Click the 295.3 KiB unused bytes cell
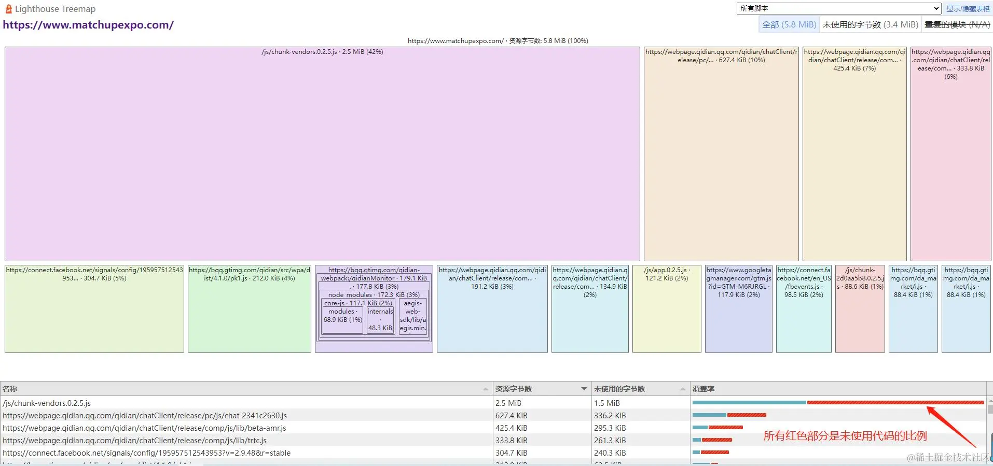 (x=640, y=428)
